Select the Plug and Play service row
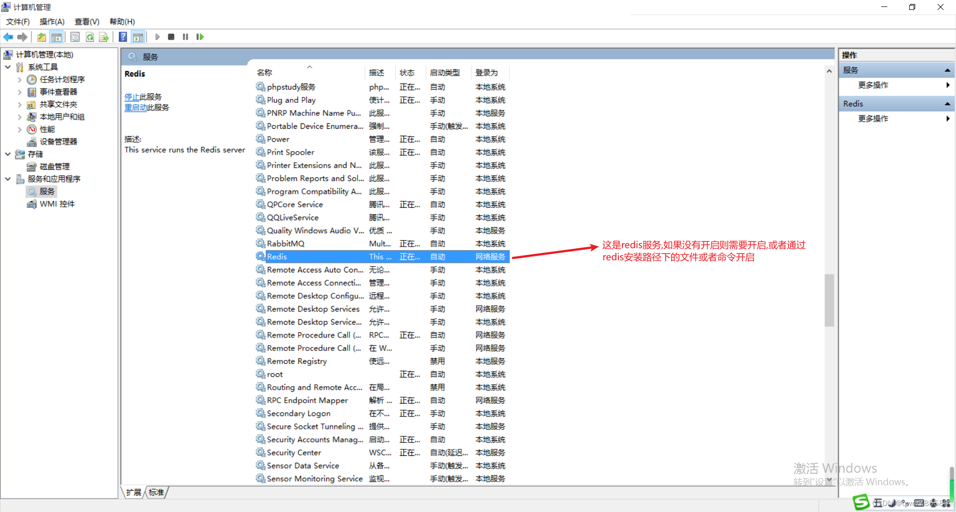The width and height of the screenshot is (956, 512). click(382, 100)
